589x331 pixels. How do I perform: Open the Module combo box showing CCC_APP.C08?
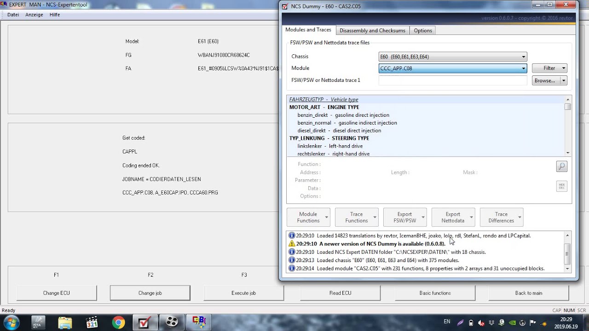click(453, 68)
